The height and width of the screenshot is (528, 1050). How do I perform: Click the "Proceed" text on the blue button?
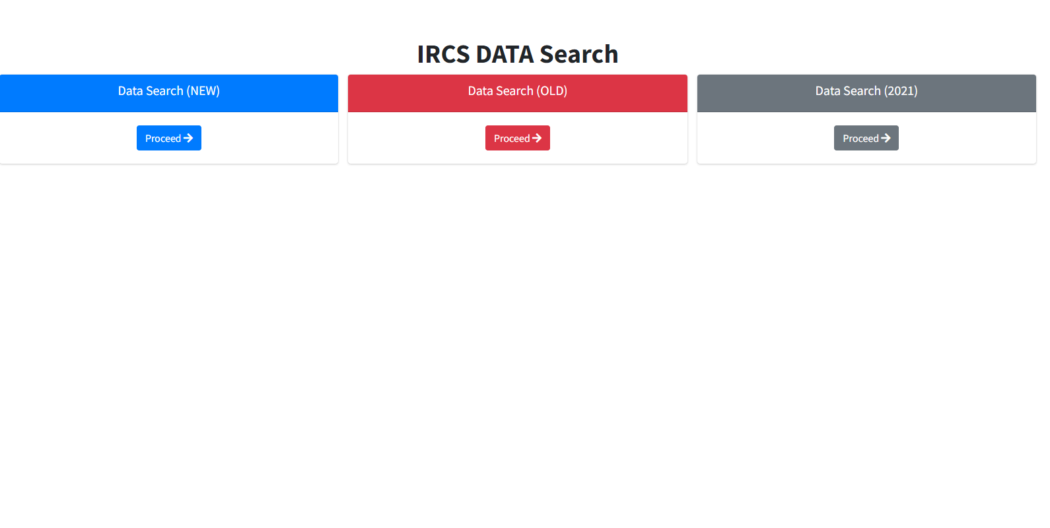tap(162, 139)
